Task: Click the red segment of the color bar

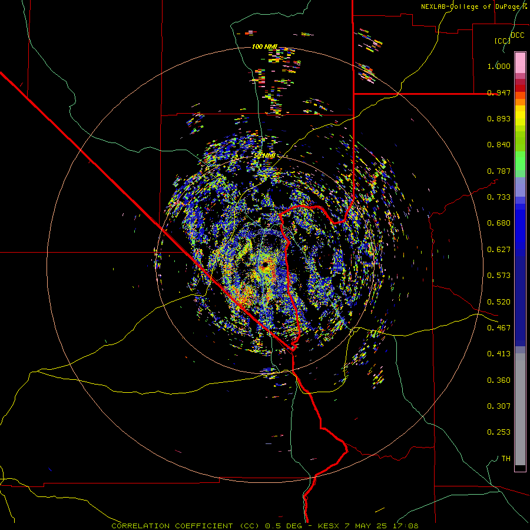Action: pyautogui.click(x=520, y=88)
